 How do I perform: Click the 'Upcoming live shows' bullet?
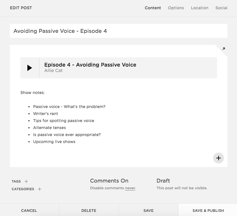tap(54, 141)
